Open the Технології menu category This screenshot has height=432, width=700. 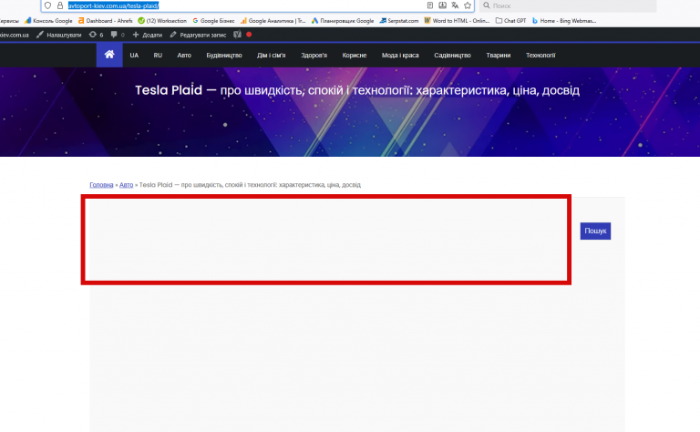pyautogui.click(x=540, y=56)
